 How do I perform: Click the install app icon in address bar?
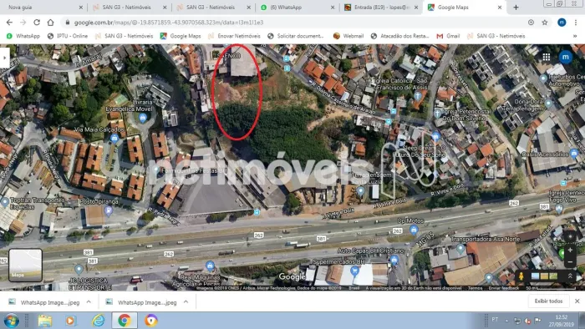tap(531, 23)
